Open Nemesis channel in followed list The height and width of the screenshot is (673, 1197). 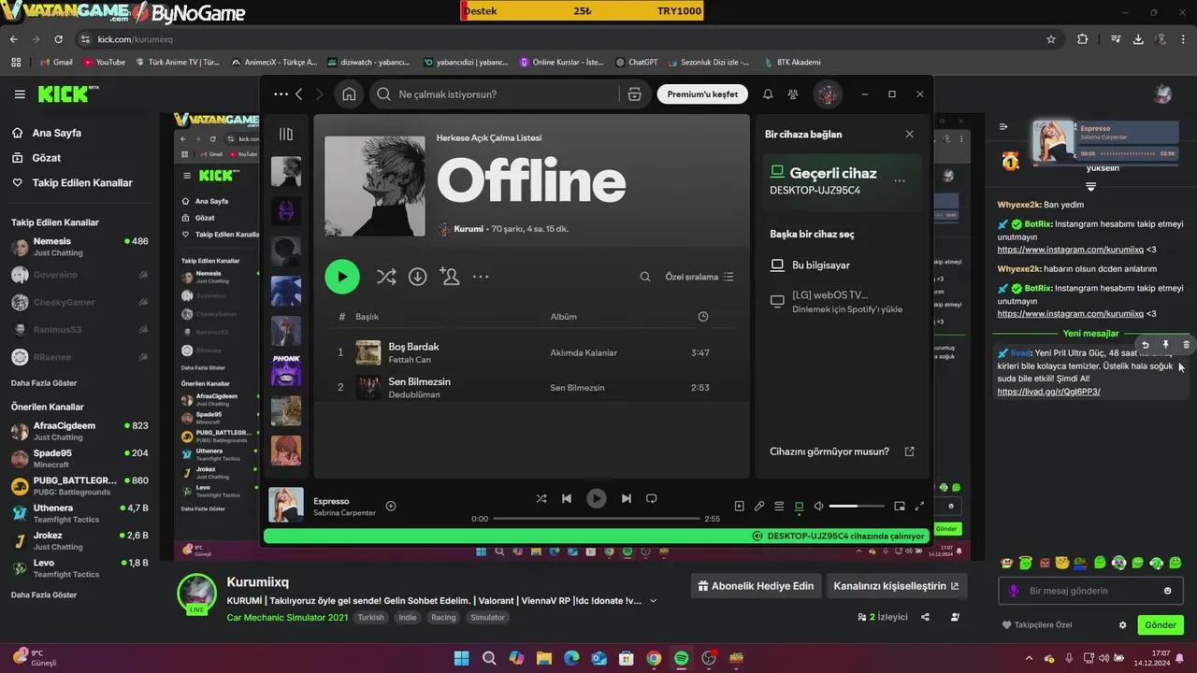(79, 247)
